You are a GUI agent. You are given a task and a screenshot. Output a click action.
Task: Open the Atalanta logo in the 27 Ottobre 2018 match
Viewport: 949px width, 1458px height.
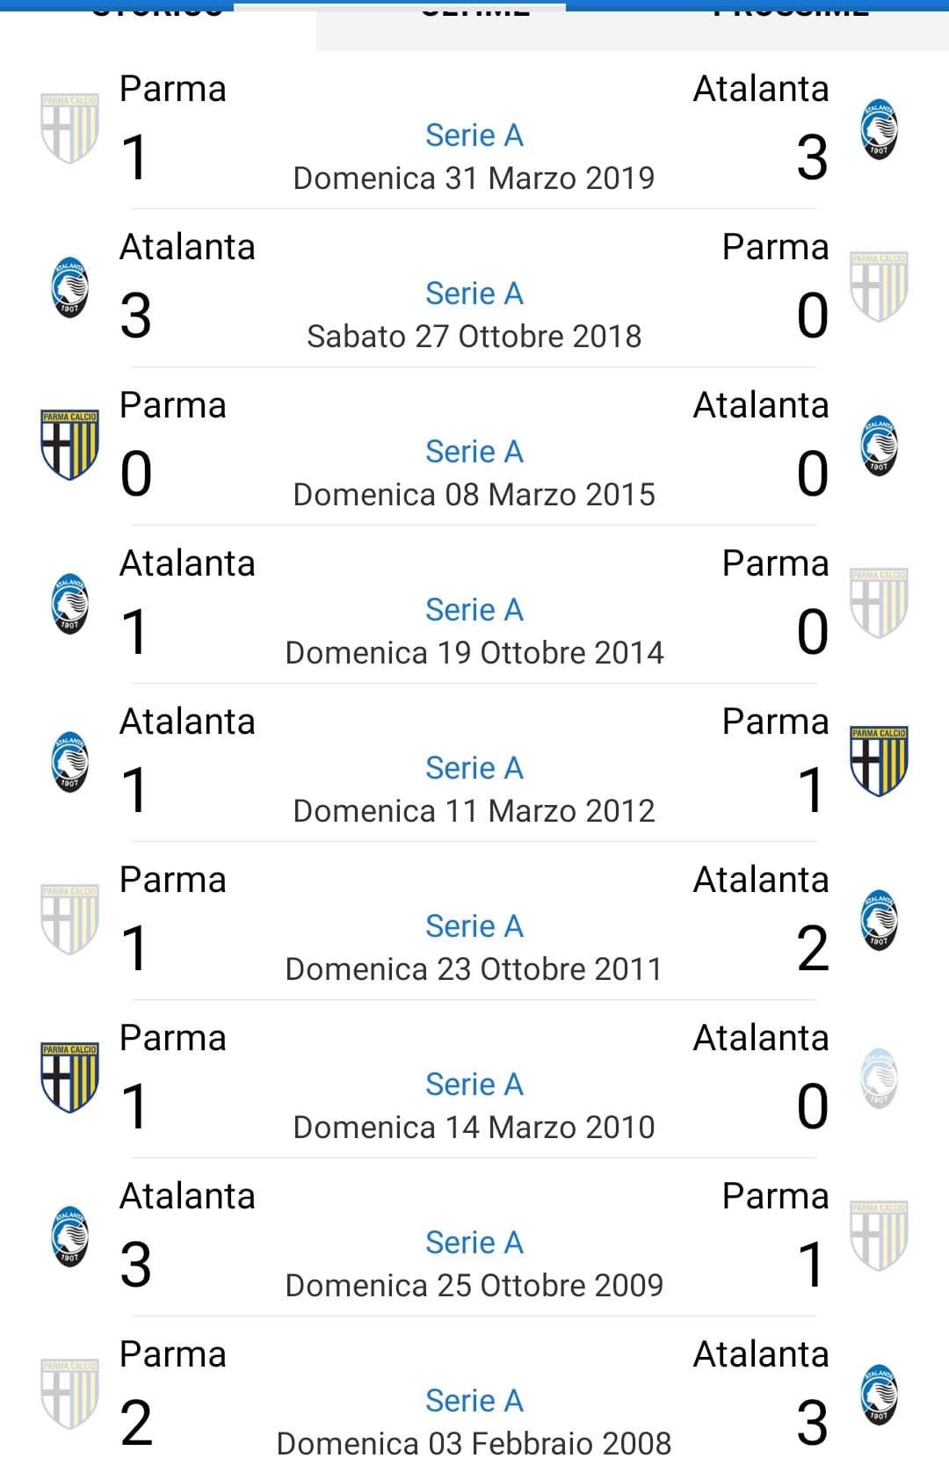point(69,287)
